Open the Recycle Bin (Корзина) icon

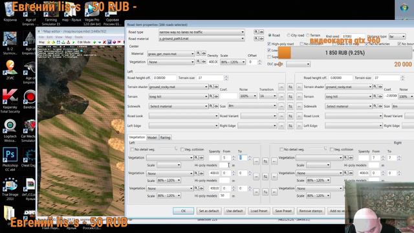10,12
